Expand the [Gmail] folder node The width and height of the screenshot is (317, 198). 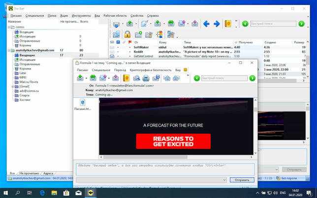13,86
